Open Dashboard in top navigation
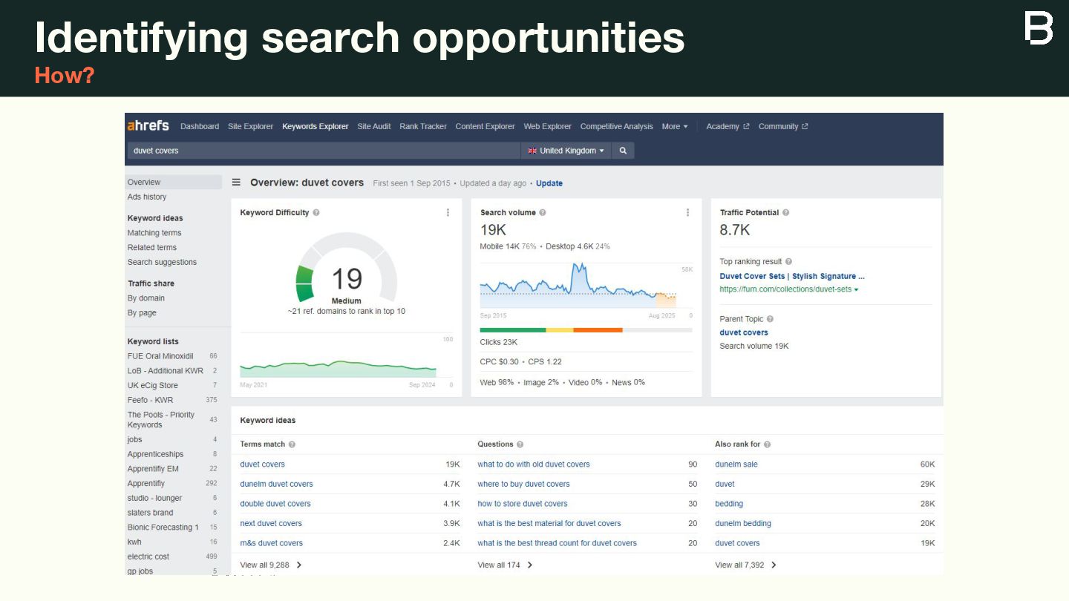 pos(200,127)
